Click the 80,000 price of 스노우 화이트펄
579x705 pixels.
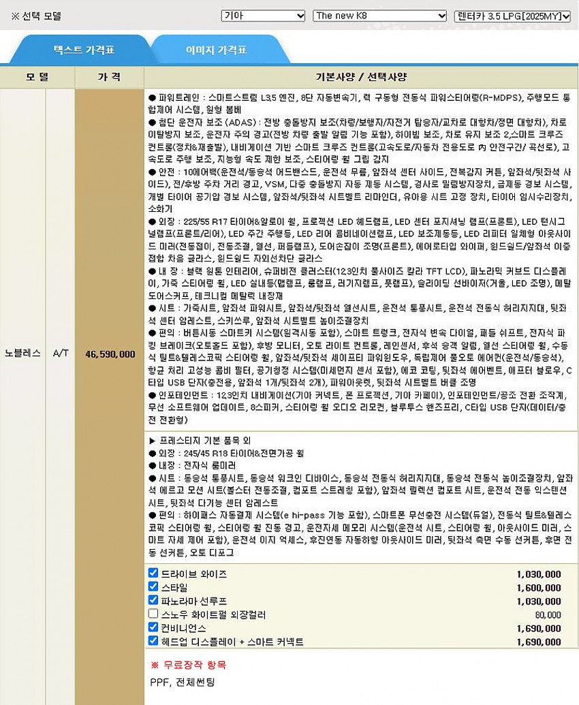tap(548, 614)
